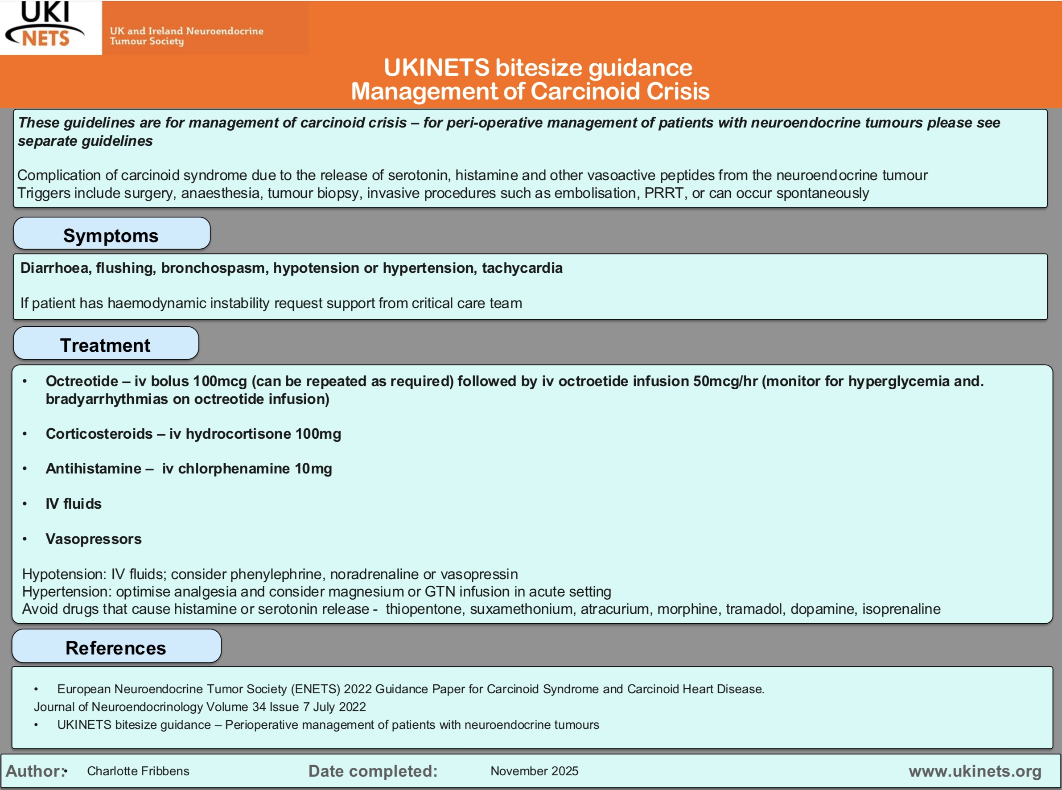Click the UK and Ireland Neuroendocrine Tumour Society banner

pos(186,36)
